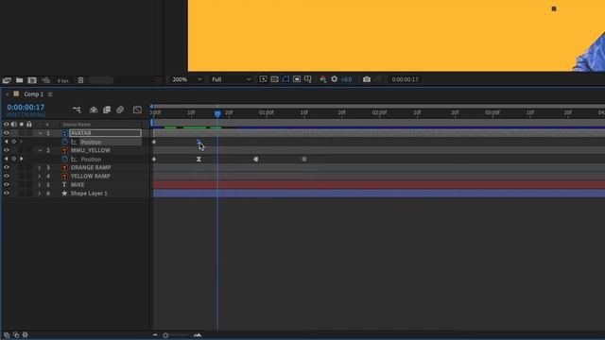Open the Interpret Footage icon in project footer
The width and height of the screenshot is (605, 340).
coord(7,80)
